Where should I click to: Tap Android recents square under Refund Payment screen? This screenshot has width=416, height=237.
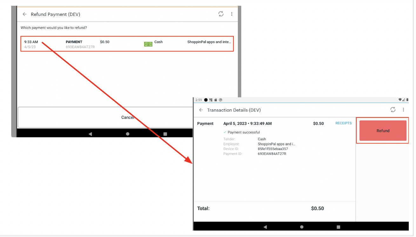pyautogui.click(x=165, y=134)
